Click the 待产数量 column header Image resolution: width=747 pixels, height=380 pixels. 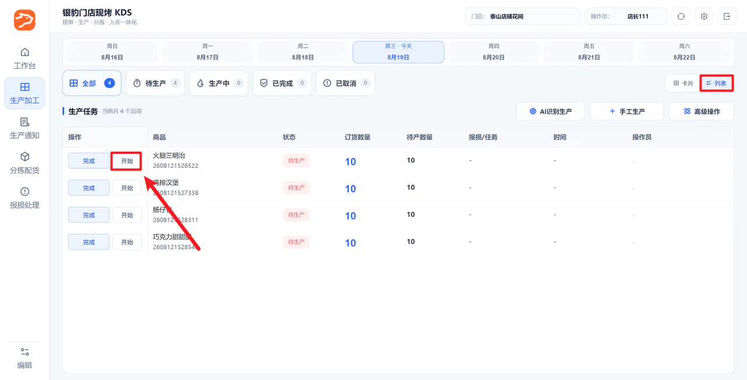[x=420, y=137]
